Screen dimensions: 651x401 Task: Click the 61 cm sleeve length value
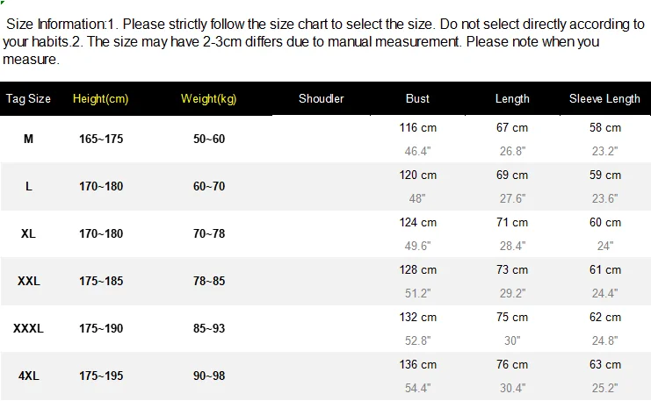pos(605,270)
